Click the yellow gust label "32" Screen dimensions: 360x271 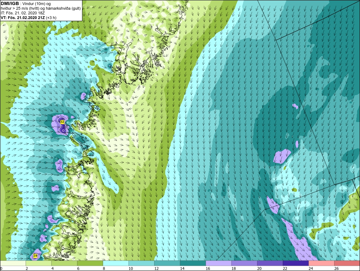[x=62, y=122]
